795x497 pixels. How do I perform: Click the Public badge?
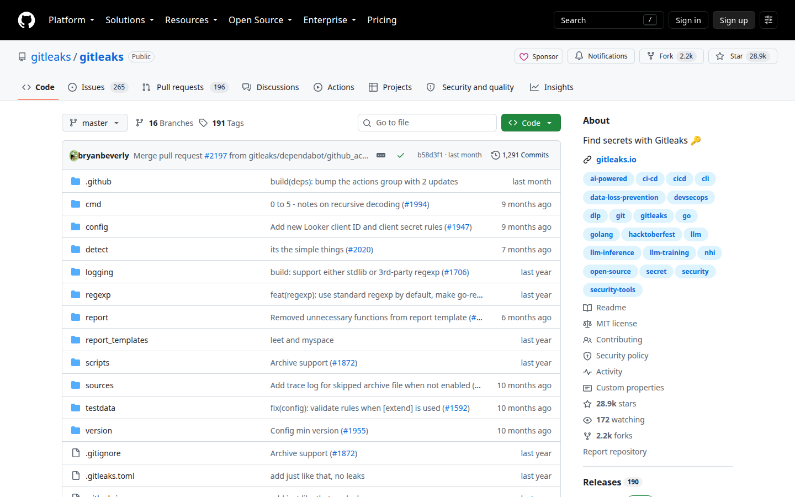pyautogui.click(x=141, y=57)
